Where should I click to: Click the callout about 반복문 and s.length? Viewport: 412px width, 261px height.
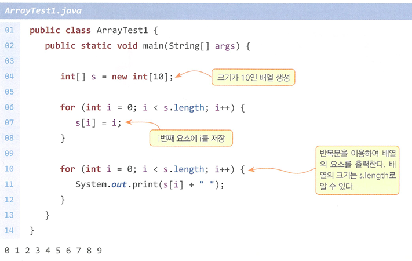(x=358, y=170)
